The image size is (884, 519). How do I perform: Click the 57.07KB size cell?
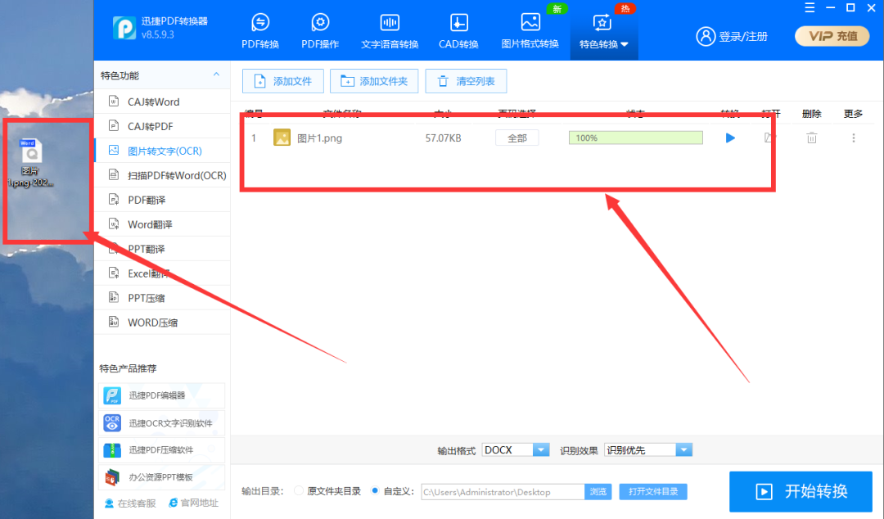click(x=443, y=138)
